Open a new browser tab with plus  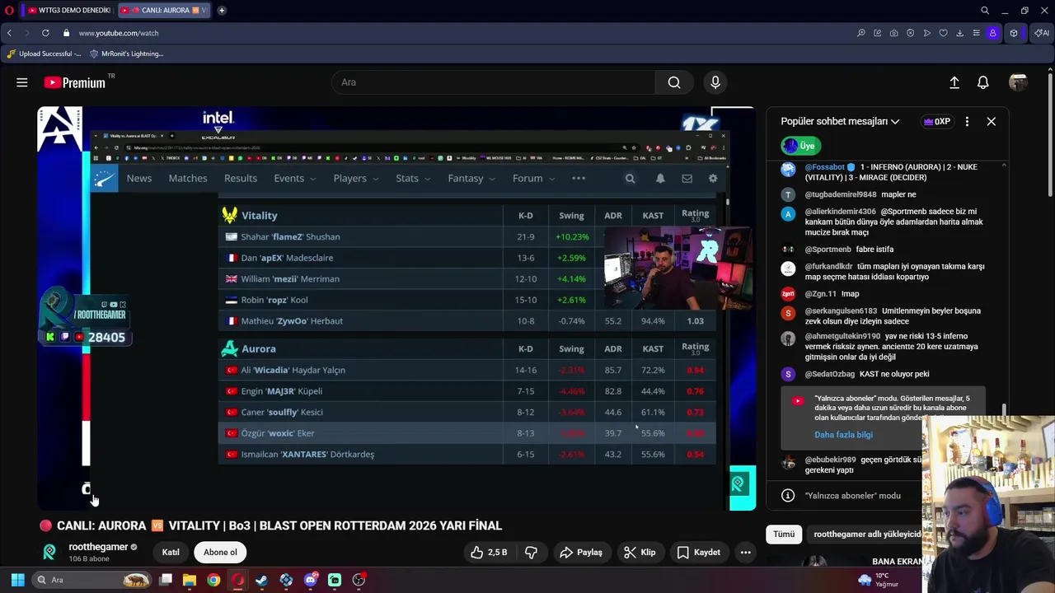pyautogui.click(x=222, y=10)
